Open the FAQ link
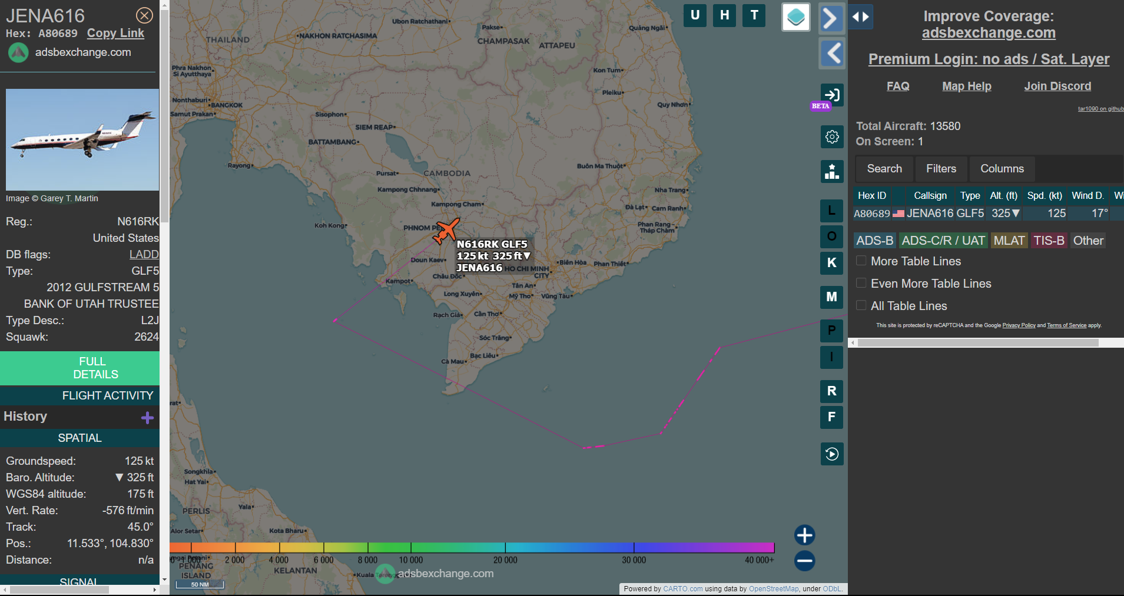Viewport: 1124px width, 596px height. coord(898,86)
